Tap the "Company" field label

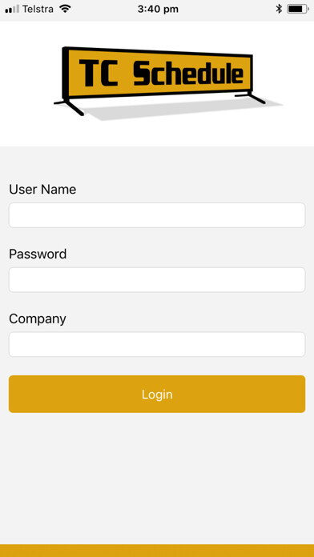pyautogui.click(x=38, y=319)
